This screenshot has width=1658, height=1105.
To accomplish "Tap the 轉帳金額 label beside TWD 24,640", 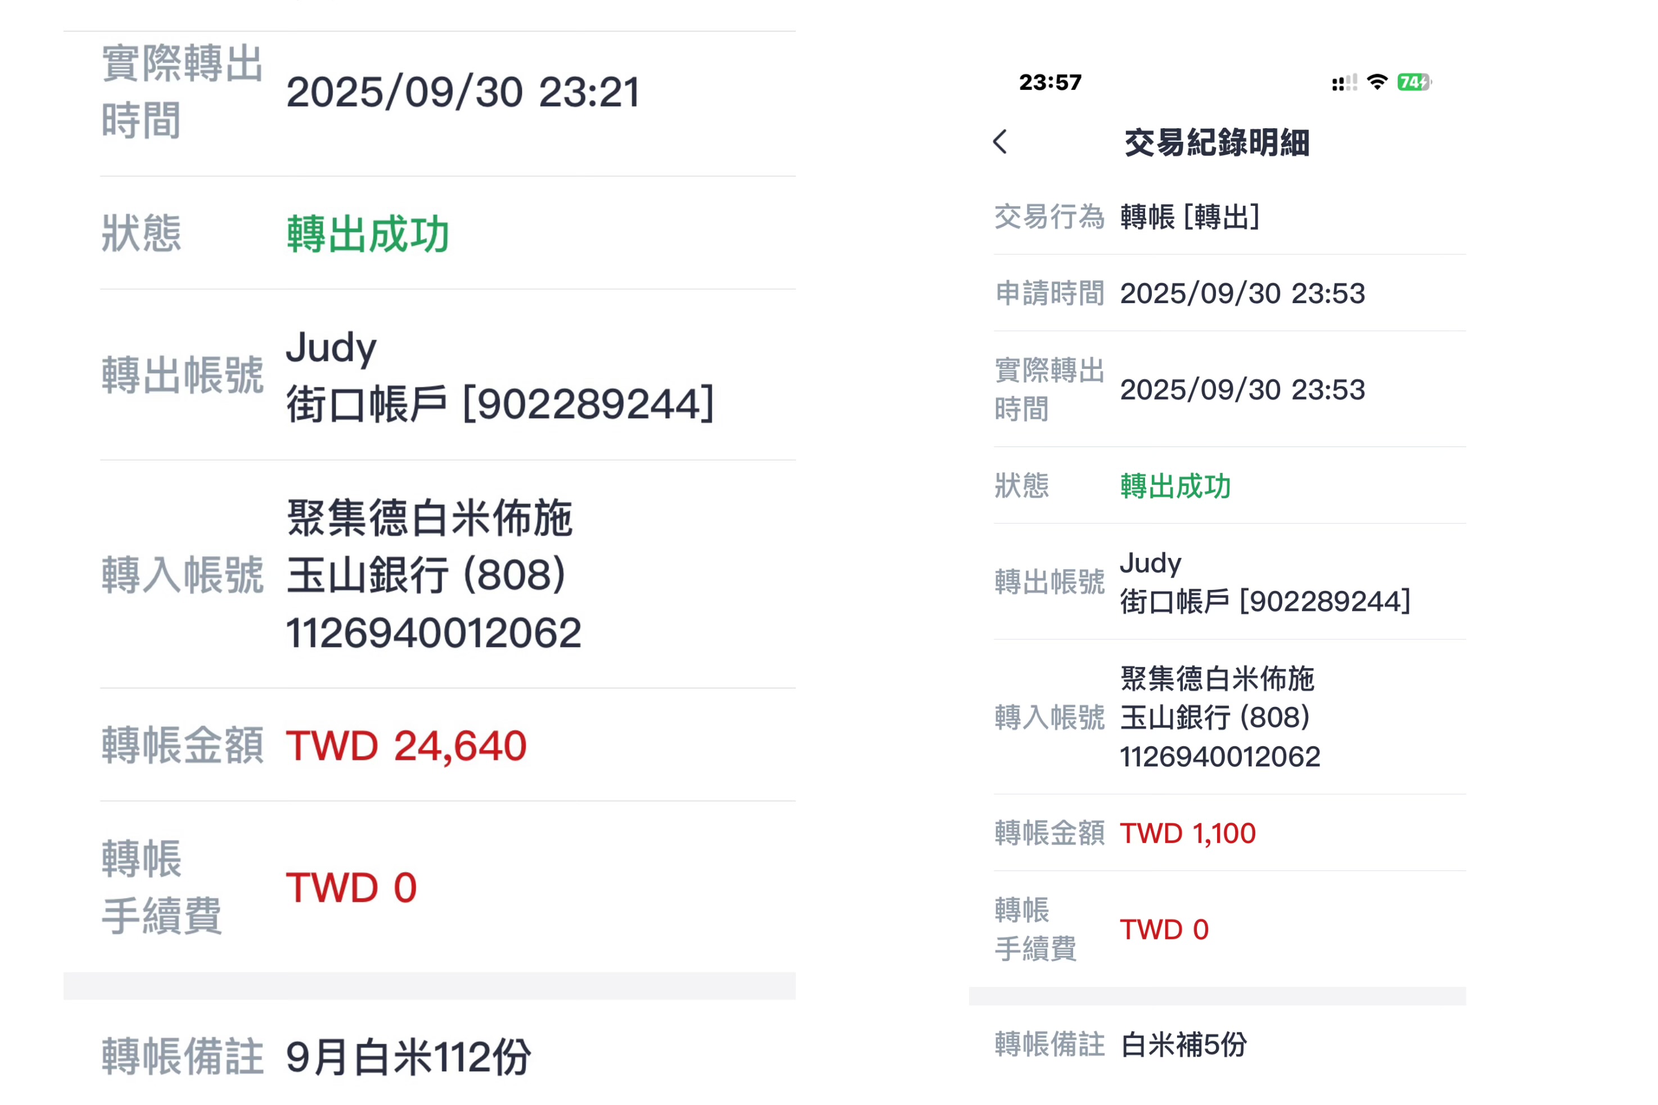I will pyautogui.click(x=182, y=746).
